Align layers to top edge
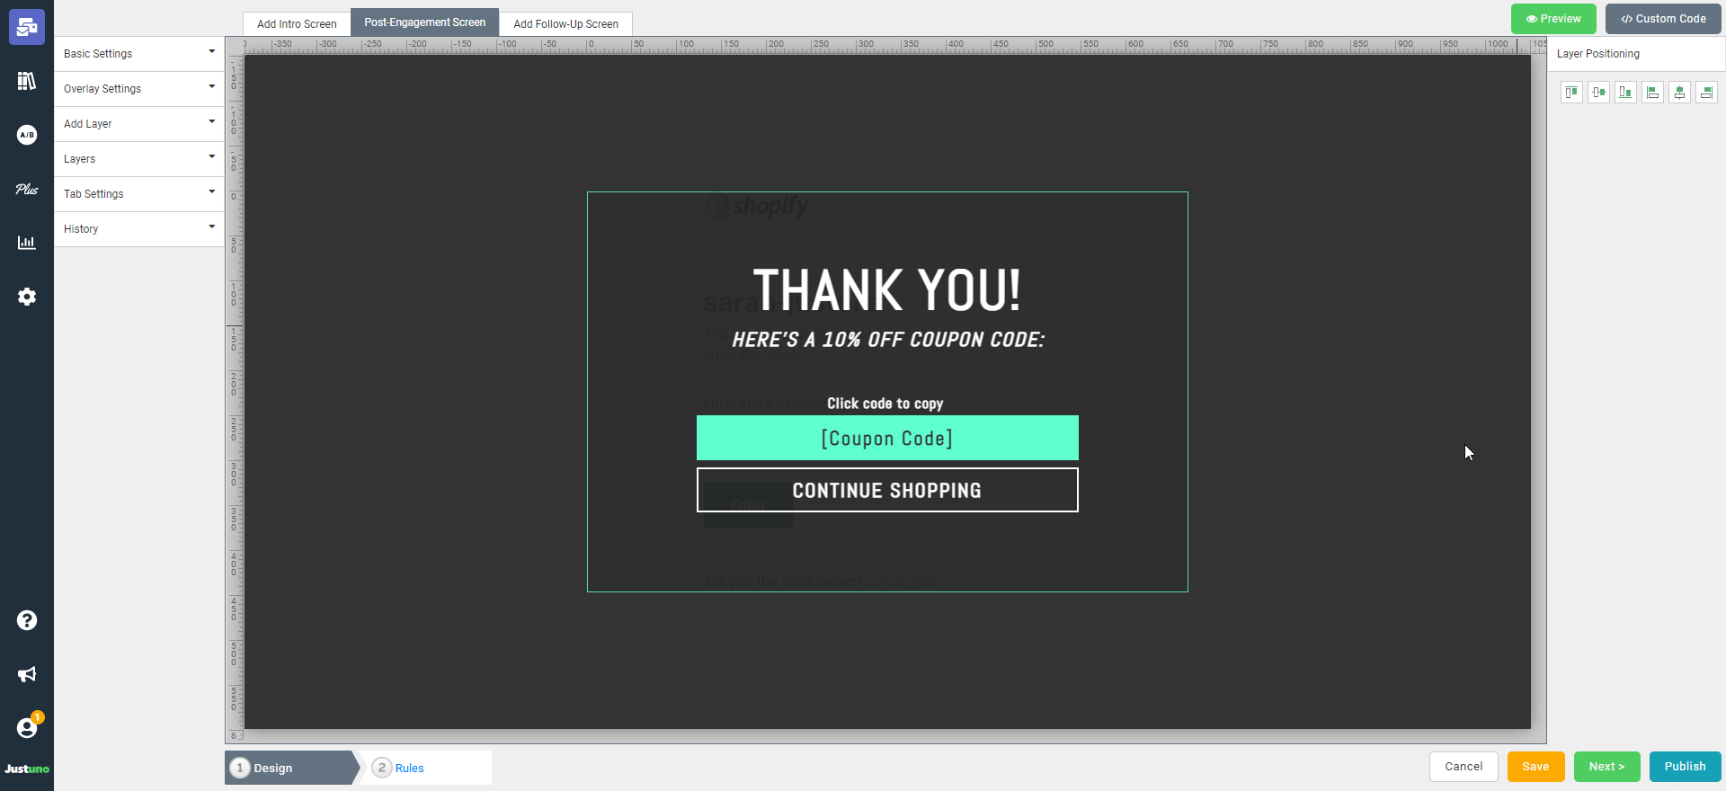The width and height of the screenshot is (1726, 791). [x=1571, y=93]
